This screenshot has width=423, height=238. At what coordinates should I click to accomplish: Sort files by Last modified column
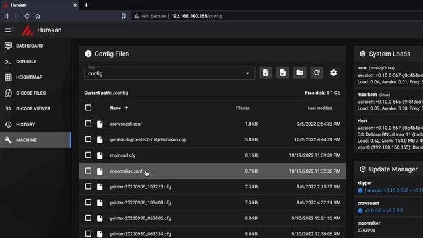(320, 108)
